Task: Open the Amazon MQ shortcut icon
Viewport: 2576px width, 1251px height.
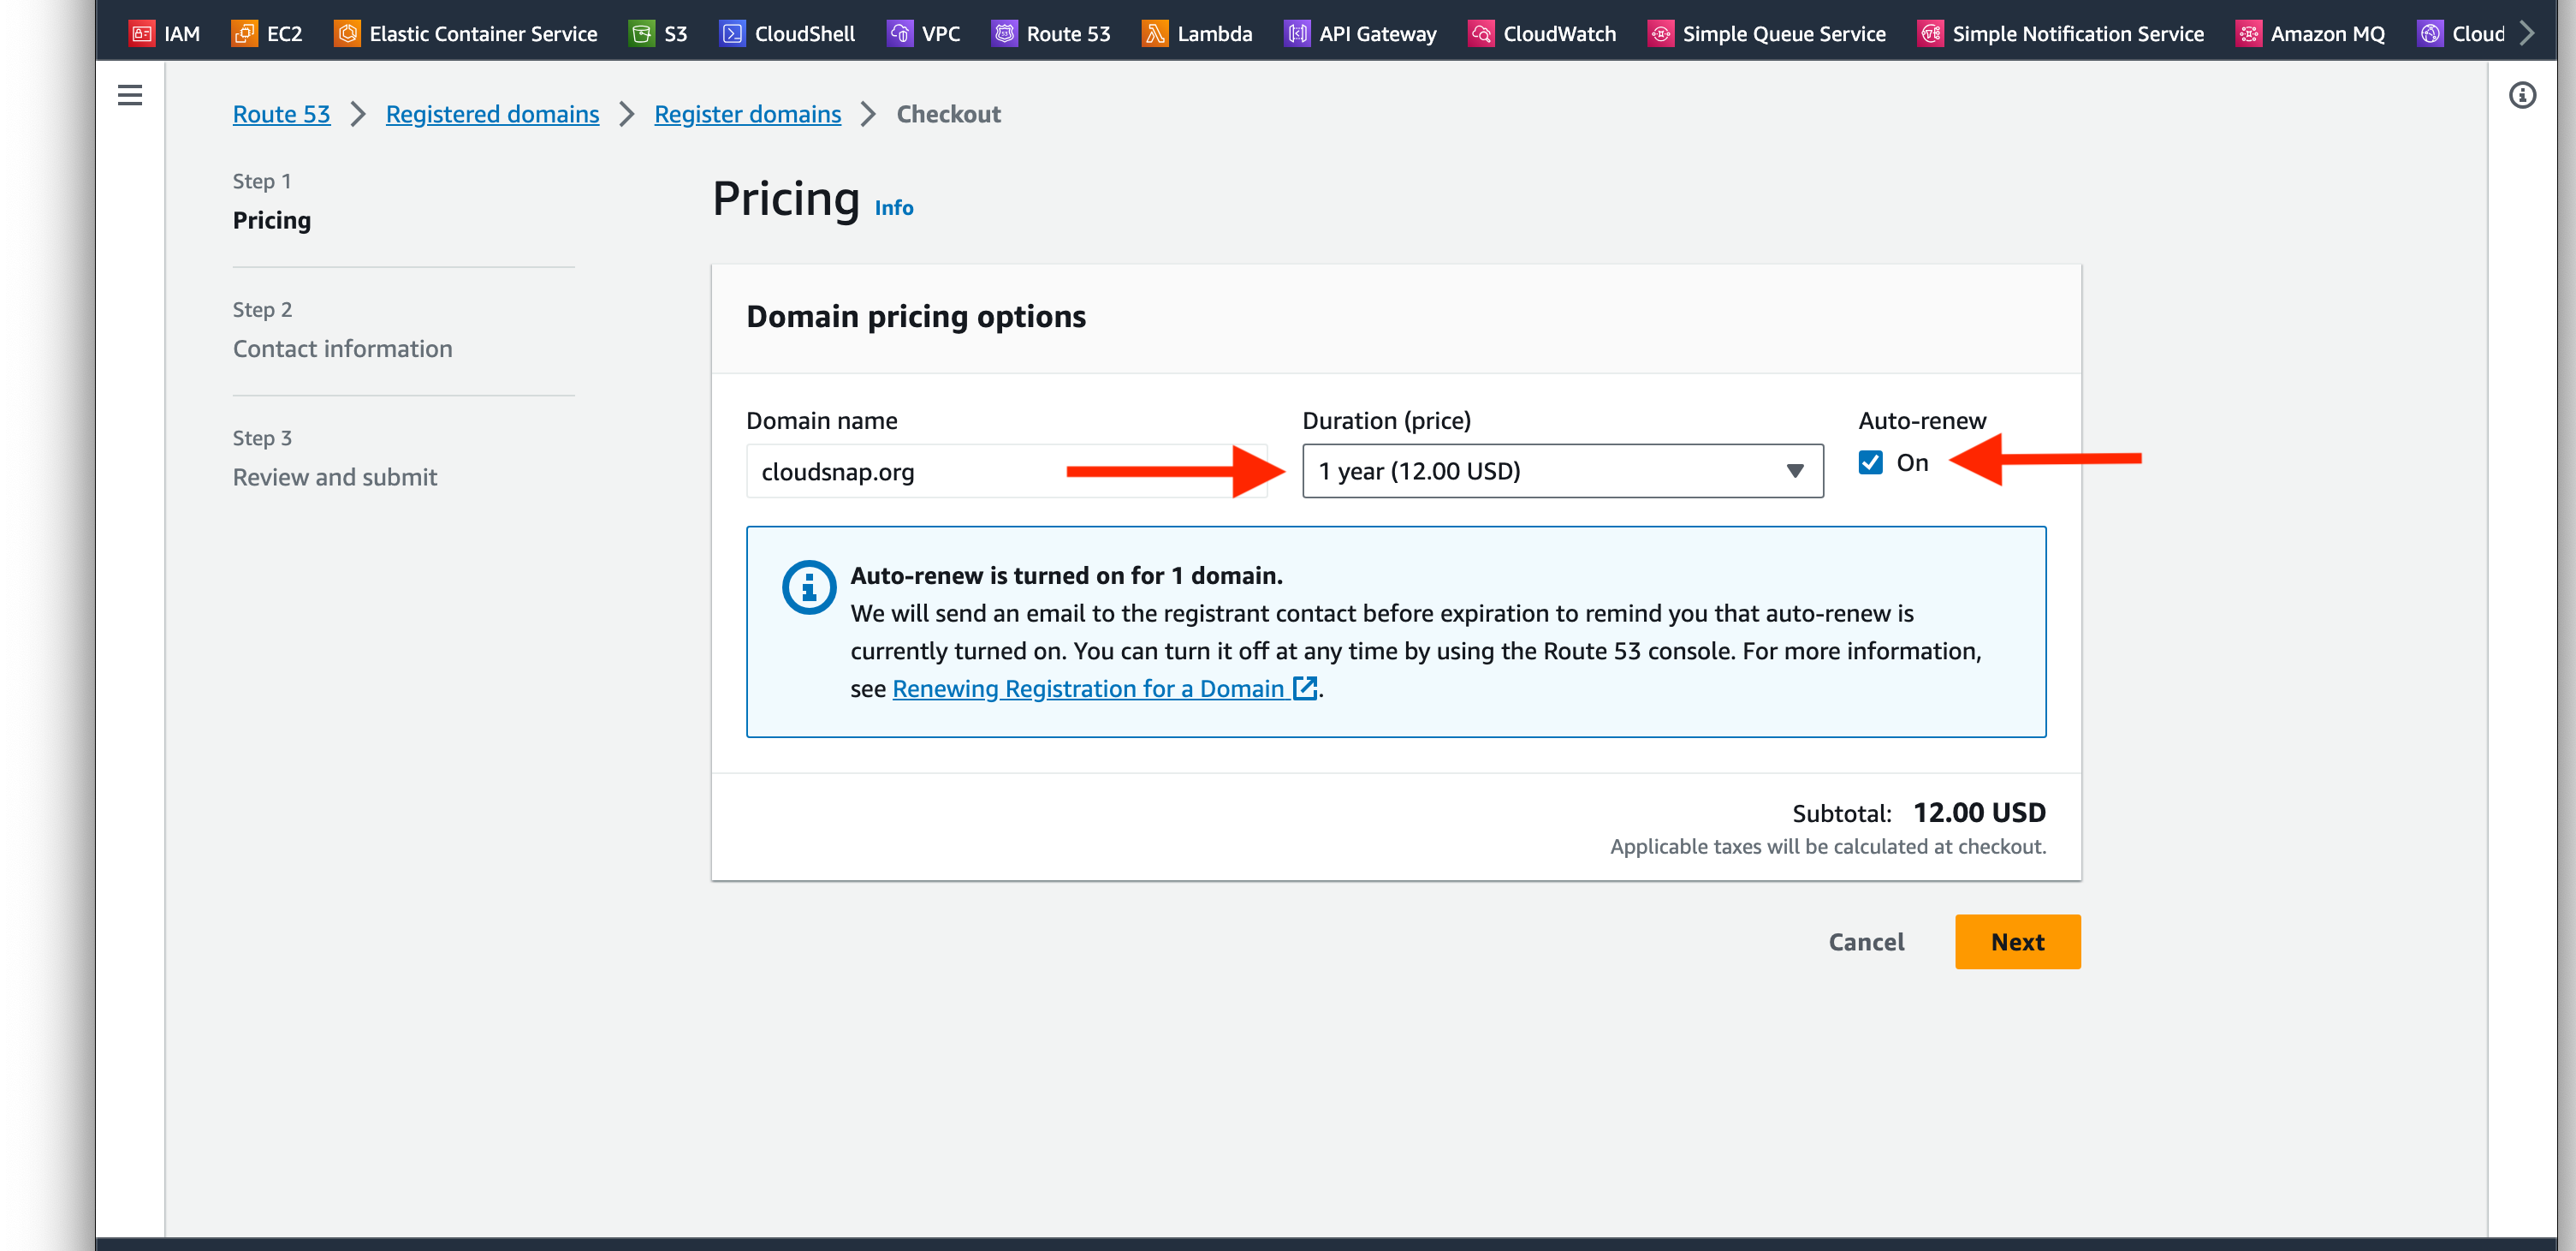Action: (2248, 33)
